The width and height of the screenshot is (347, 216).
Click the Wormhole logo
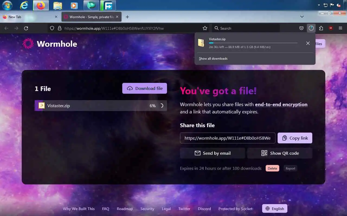[50, 44]
